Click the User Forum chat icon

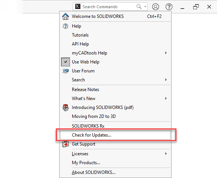click(66, 71)
